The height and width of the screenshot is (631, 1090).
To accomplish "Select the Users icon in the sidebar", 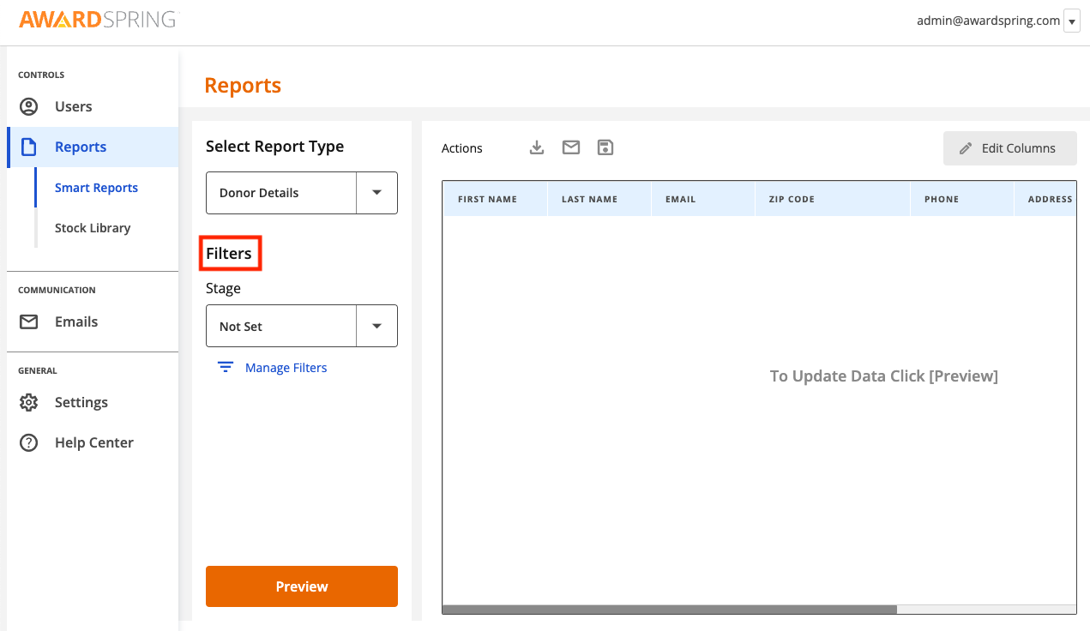I will click(x=28, y=106).
